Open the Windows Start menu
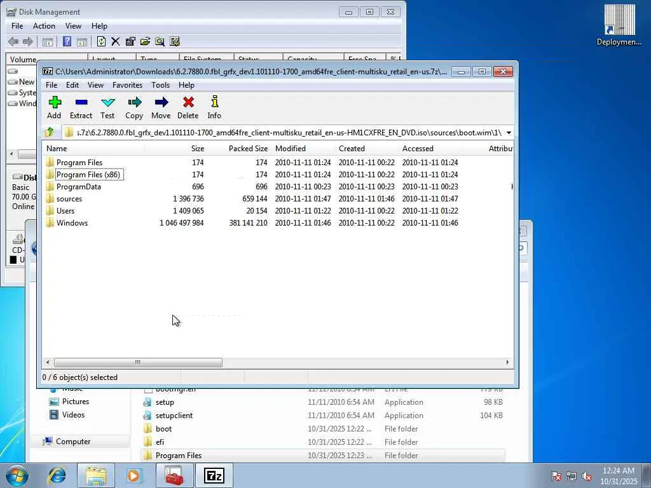 17,475
